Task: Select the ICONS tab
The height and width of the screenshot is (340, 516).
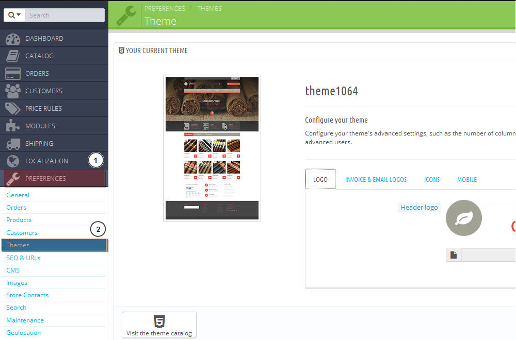Action: click(x=432, y=180)
